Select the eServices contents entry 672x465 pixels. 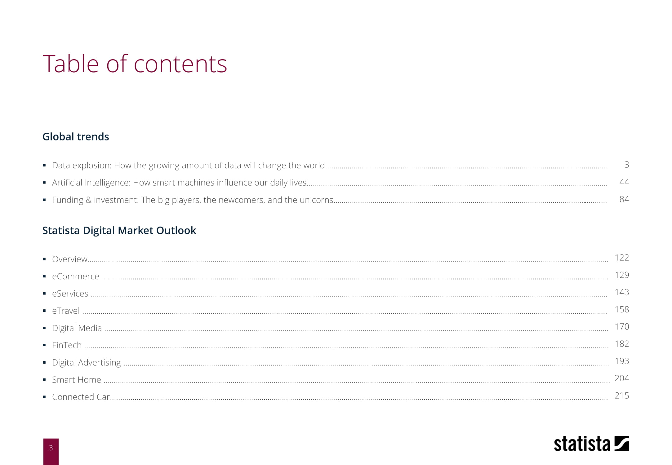coord(70,294)
